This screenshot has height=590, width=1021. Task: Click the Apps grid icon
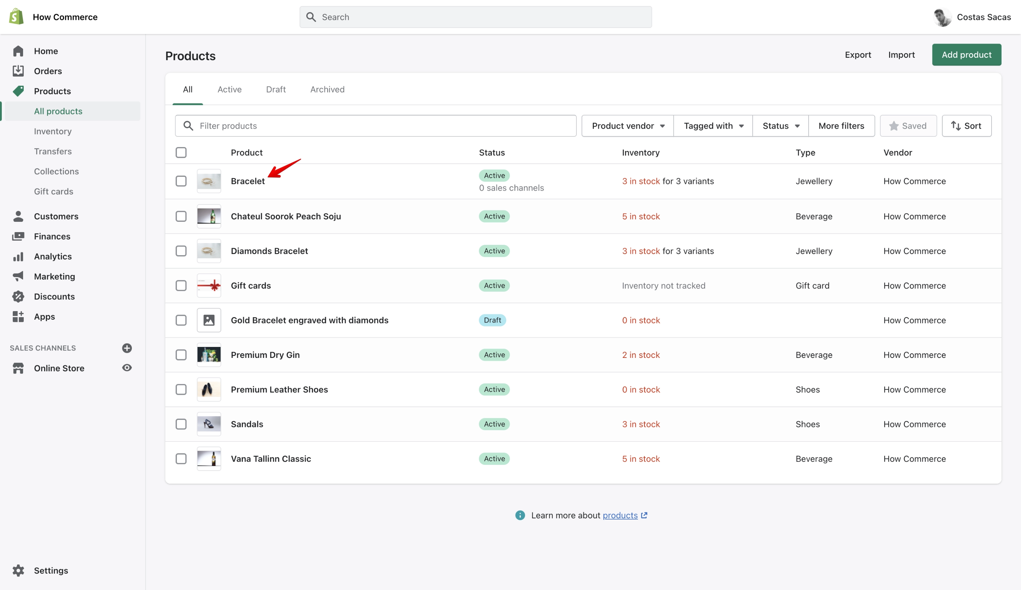[x=18, y=316]
